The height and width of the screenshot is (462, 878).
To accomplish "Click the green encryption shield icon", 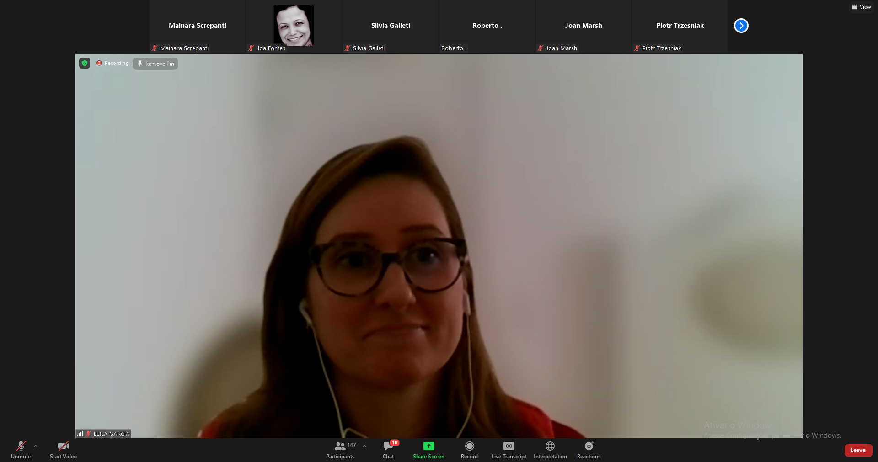I will (85, 63).
